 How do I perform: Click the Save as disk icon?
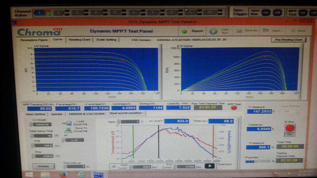[239, 31]
